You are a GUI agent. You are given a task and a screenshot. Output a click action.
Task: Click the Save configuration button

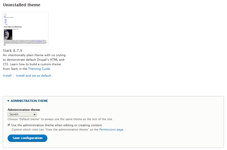(x=28, y=138)
